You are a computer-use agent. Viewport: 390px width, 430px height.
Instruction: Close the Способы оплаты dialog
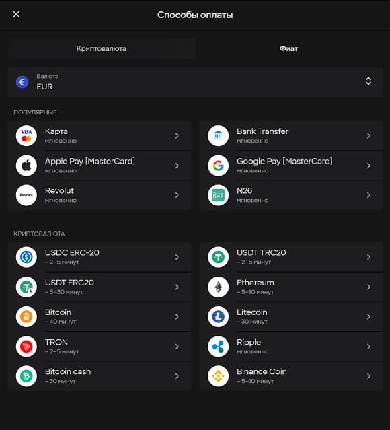click(16, 14)
